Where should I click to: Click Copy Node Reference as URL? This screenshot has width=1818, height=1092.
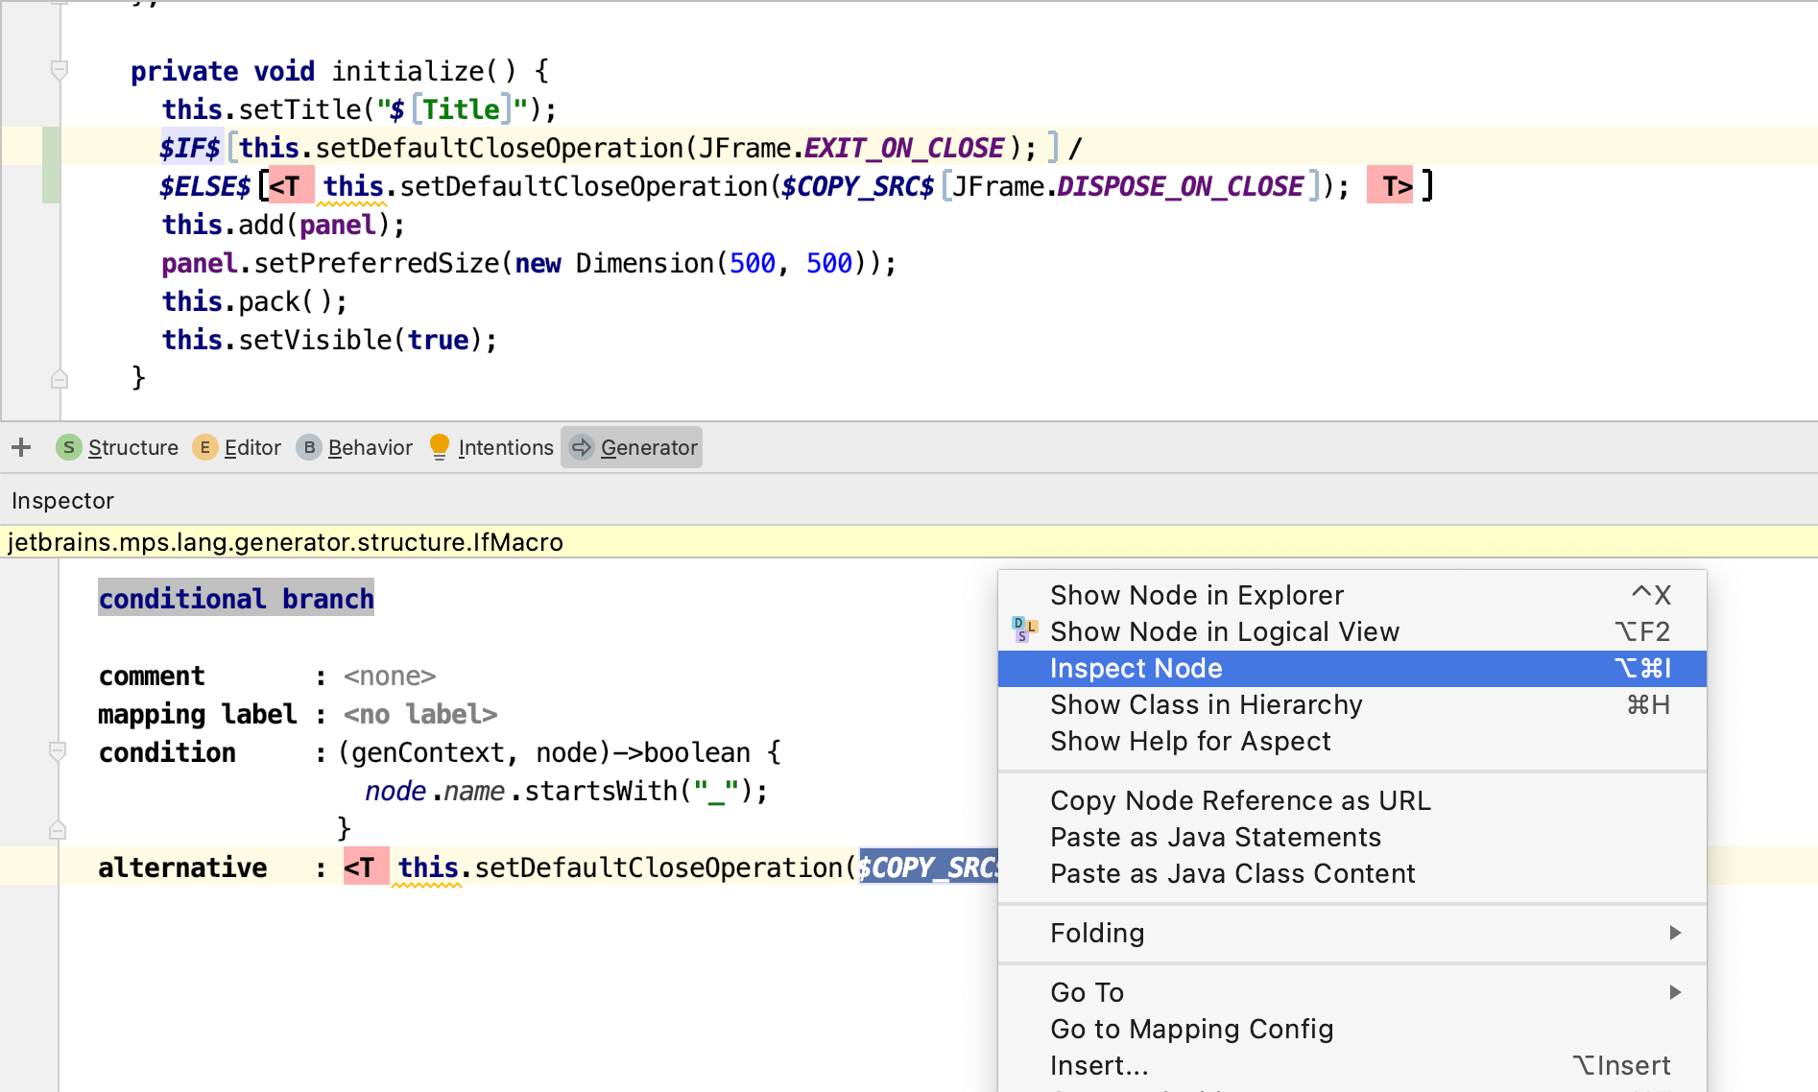[1240, 800]
